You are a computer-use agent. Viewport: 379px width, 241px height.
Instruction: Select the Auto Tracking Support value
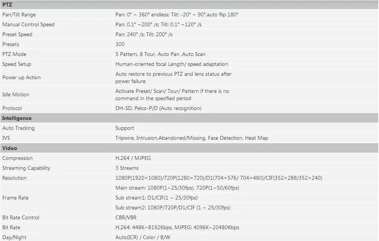(125, 128)
